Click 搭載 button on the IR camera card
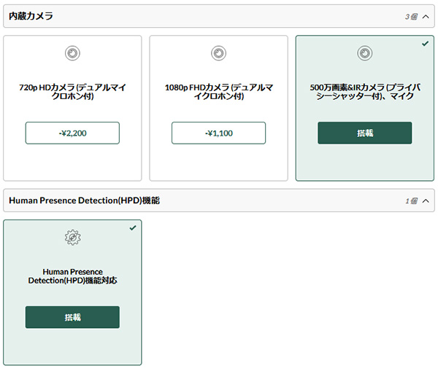Viewport: 438px width, 371px height. (x=364, y=133)
